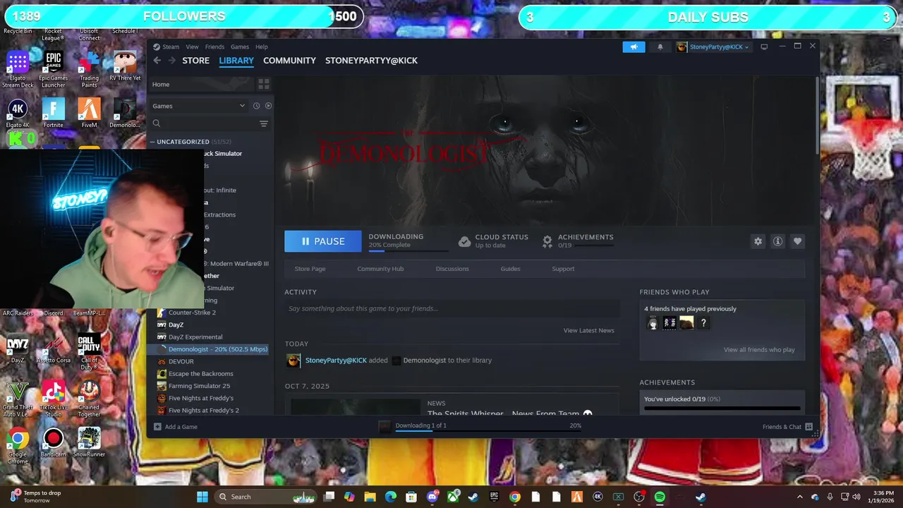This screenshot has height=508, width=903.
Task: Select DEVOUR in game list
Action: point(181,361)
